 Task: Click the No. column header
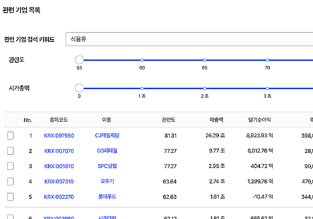[28, 120]
